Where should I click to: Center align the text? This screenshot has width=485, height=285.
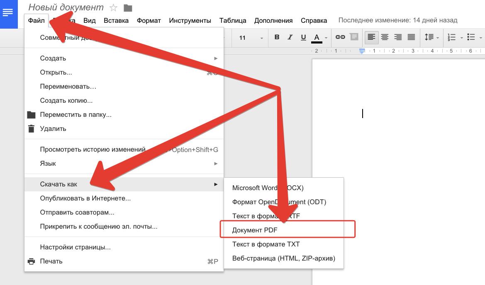tap(385, 37)
